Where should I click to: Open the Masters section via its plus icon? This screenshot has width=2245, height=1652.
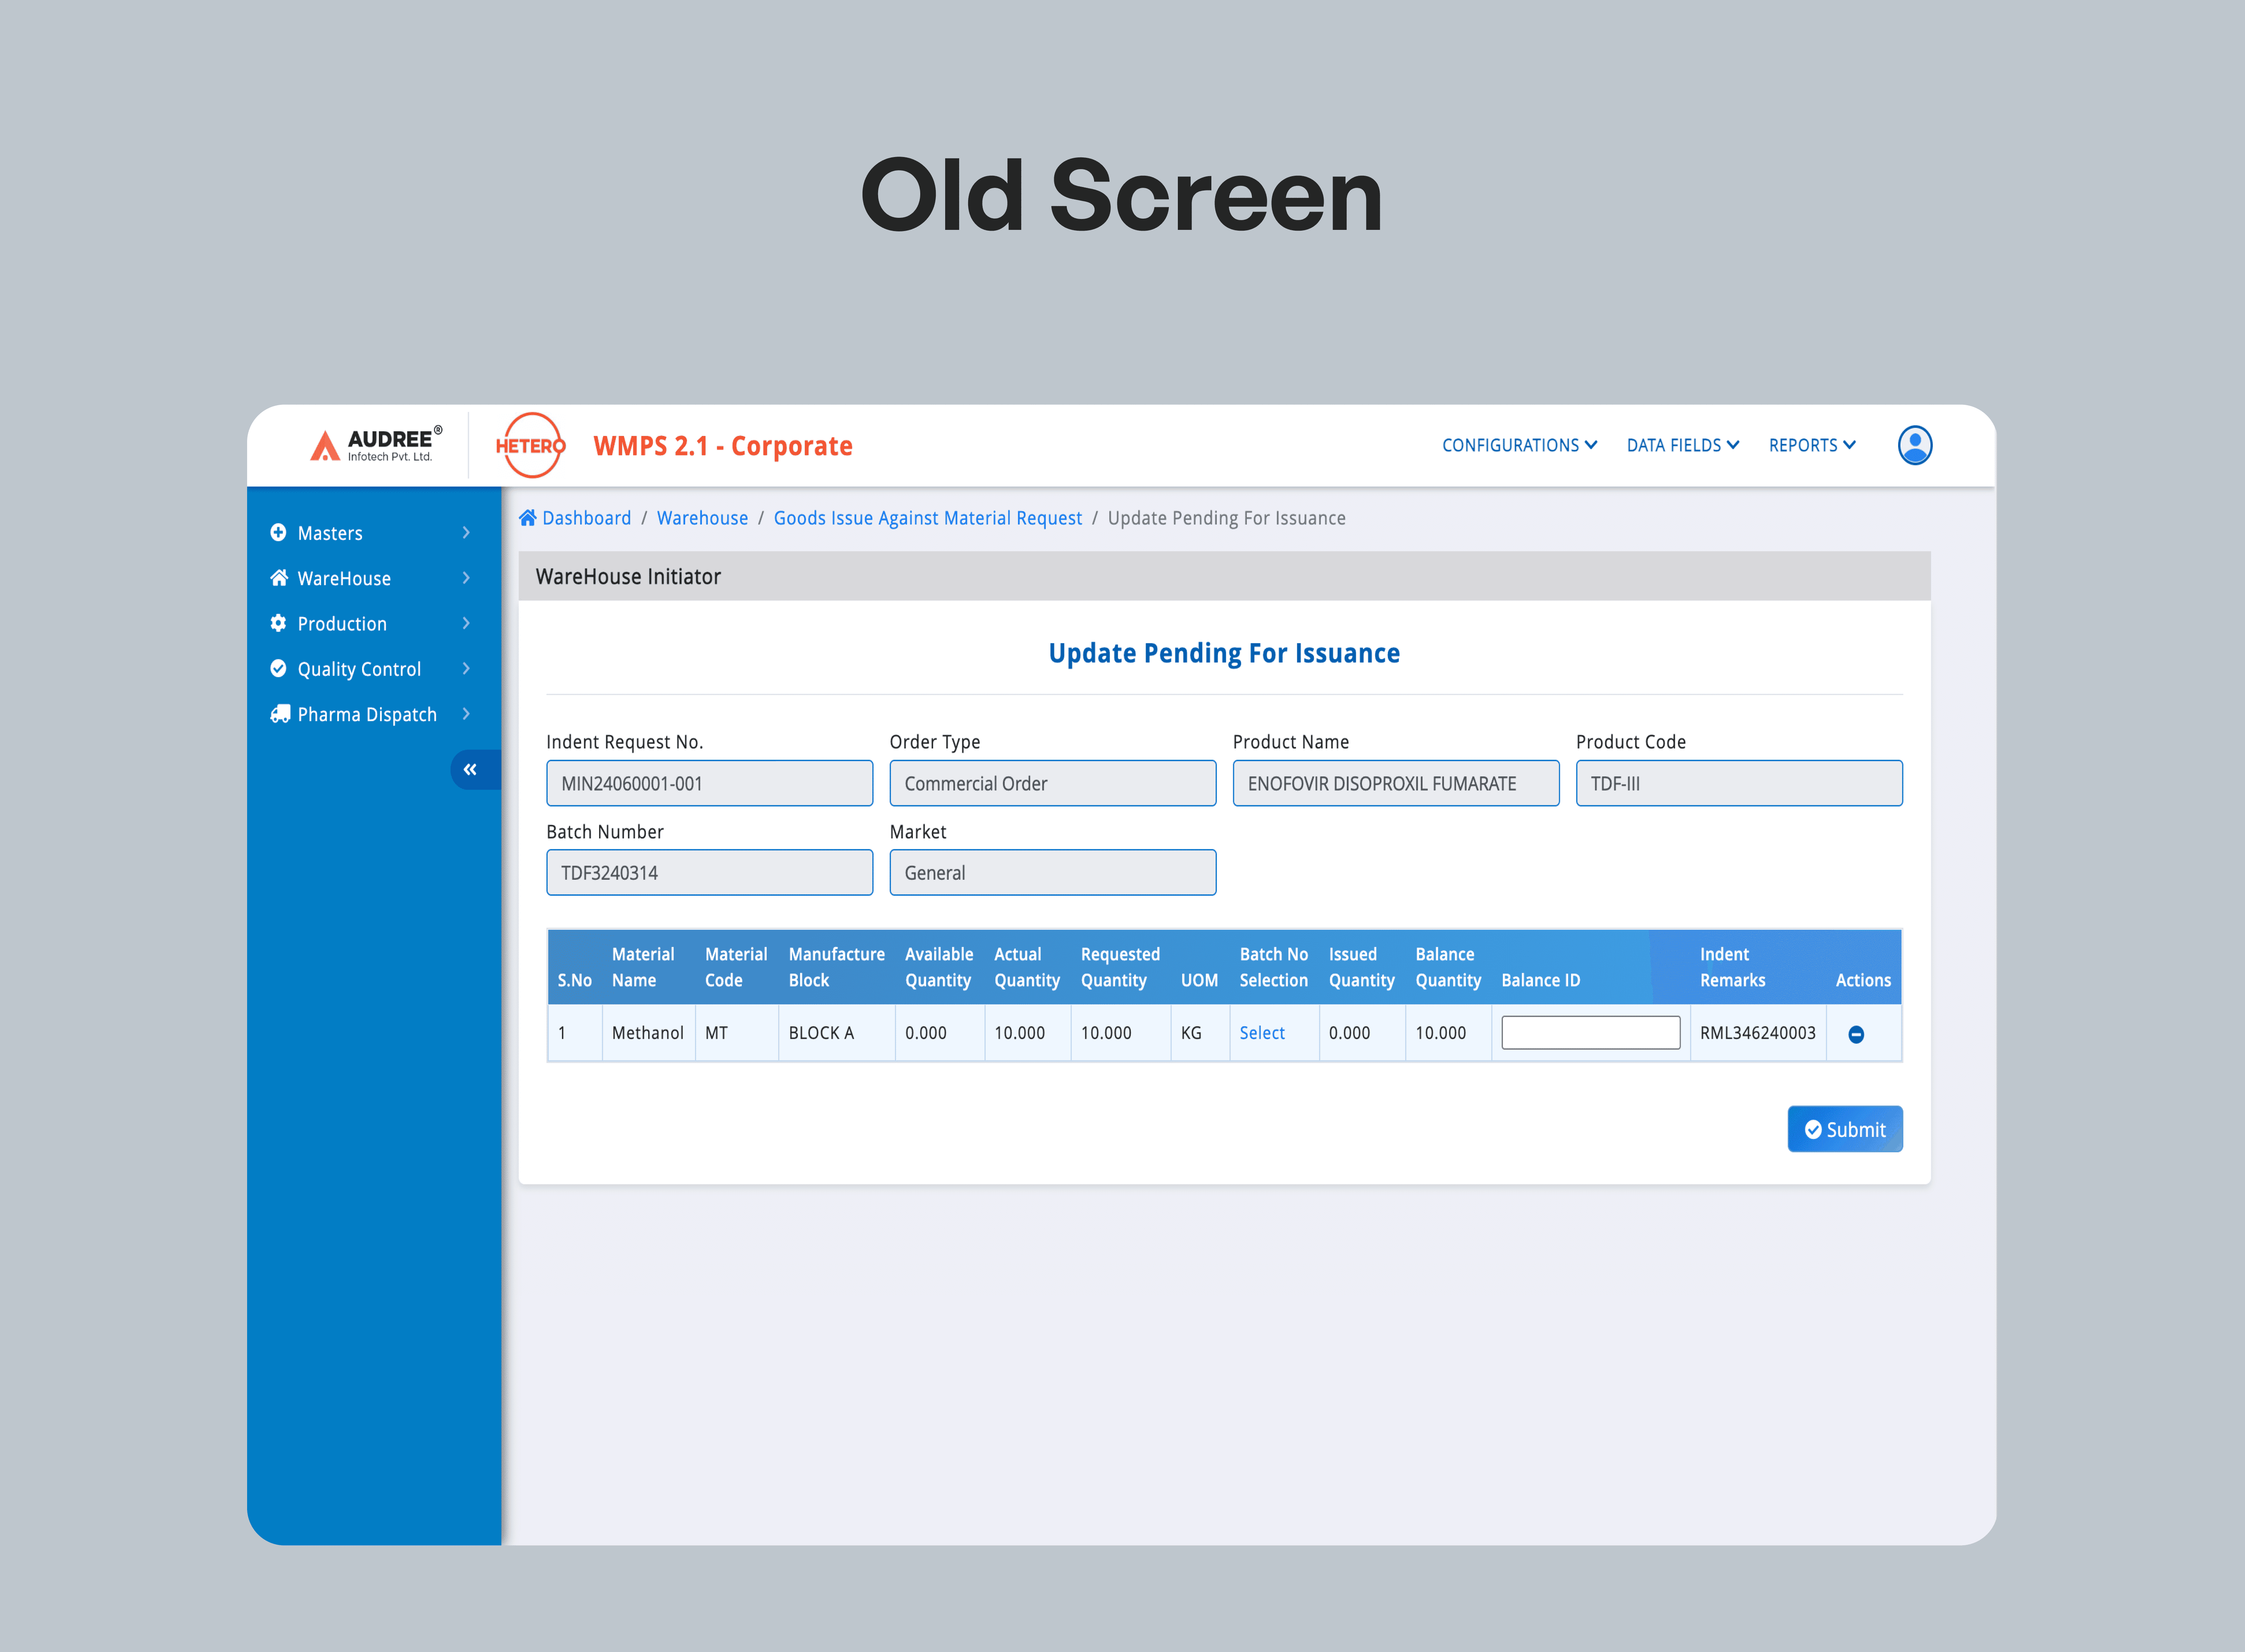(279, 533)
